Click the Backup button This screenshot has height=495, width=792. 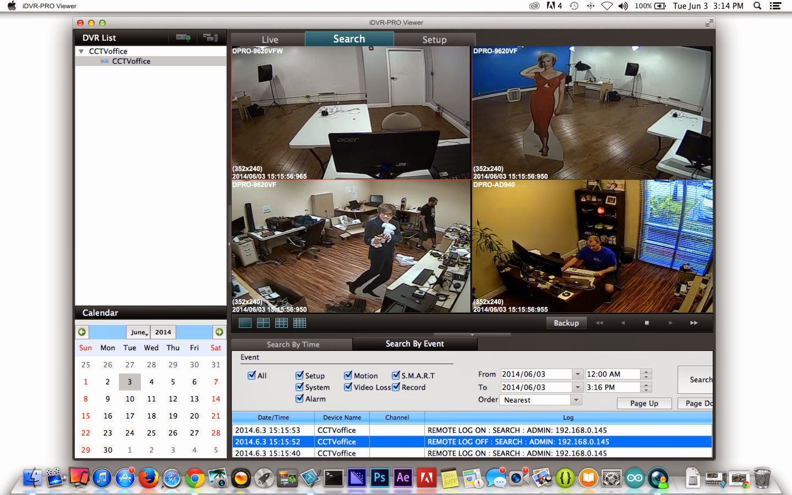566,323
